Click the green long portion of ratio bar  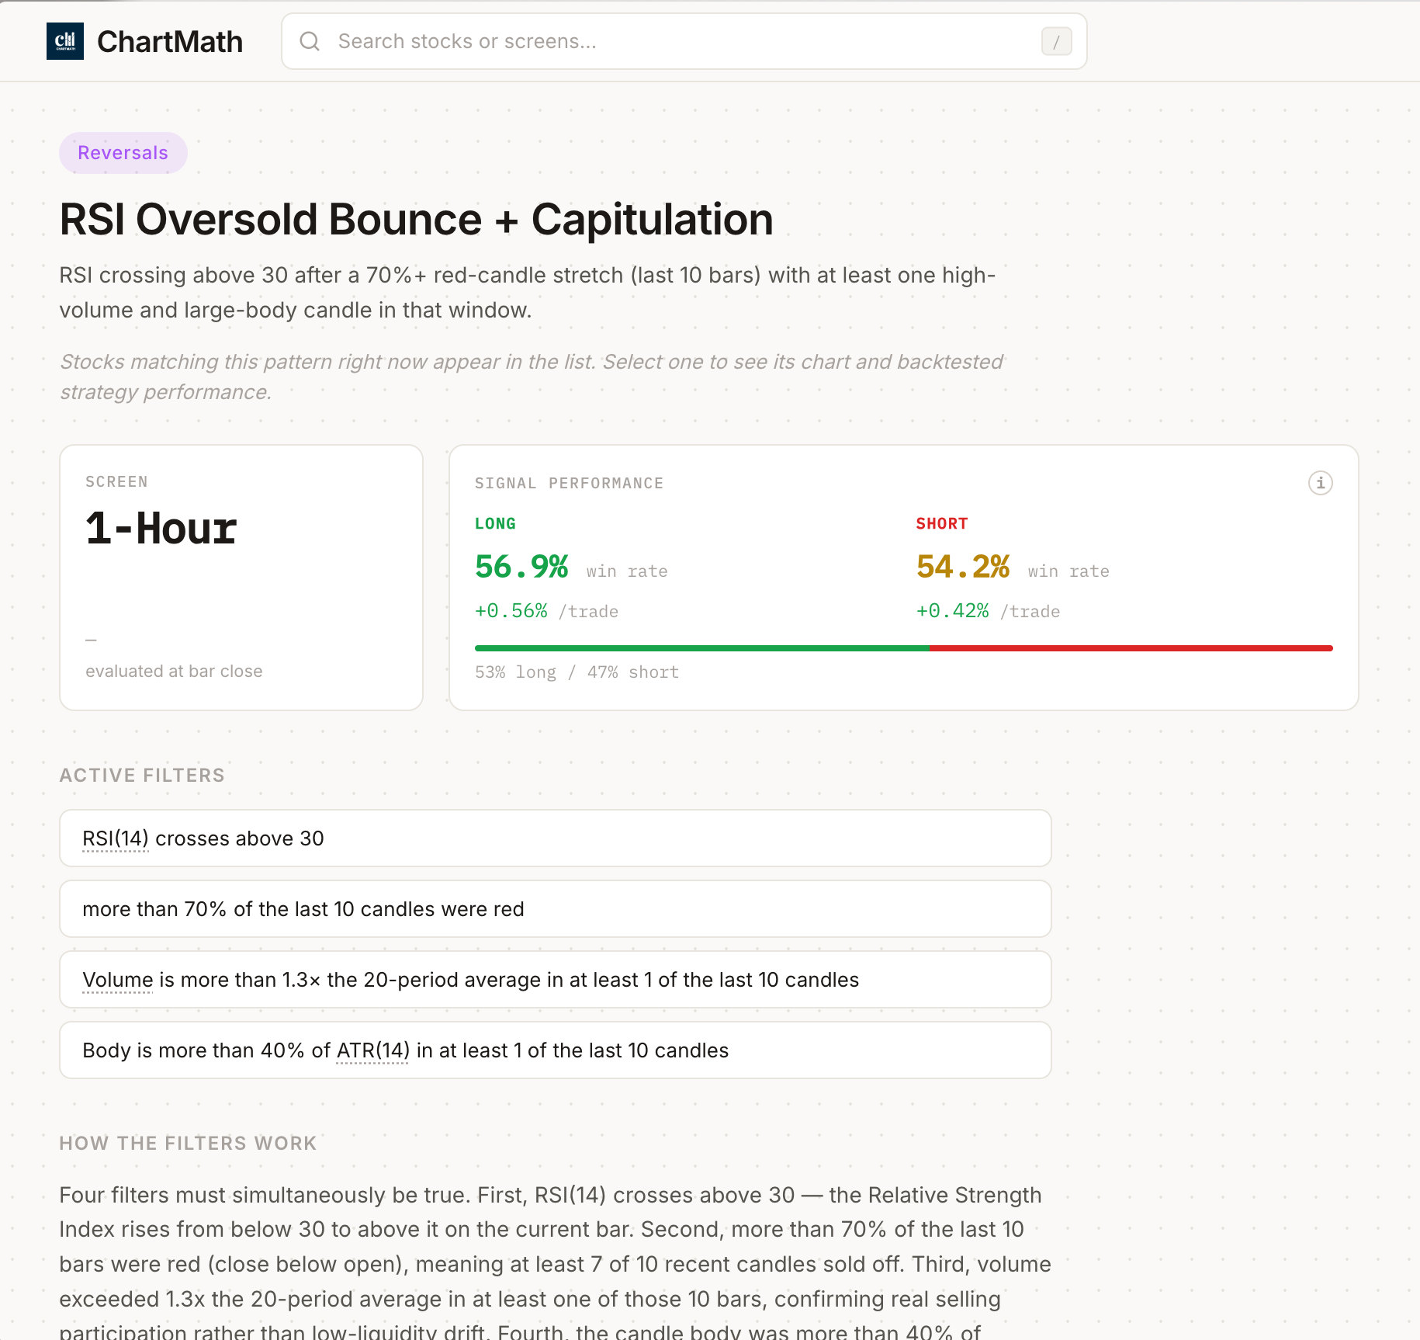(x=701, y=647)
